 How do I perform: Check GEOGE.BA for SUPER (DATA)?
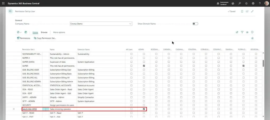256,62
